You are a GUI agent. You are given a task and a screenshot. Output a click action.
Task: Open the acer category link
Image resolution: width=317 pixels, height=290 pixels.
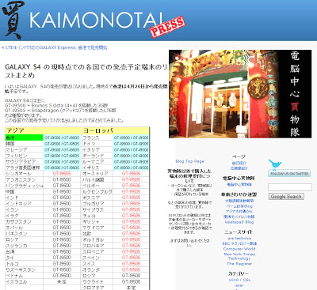tap(239, 285)
